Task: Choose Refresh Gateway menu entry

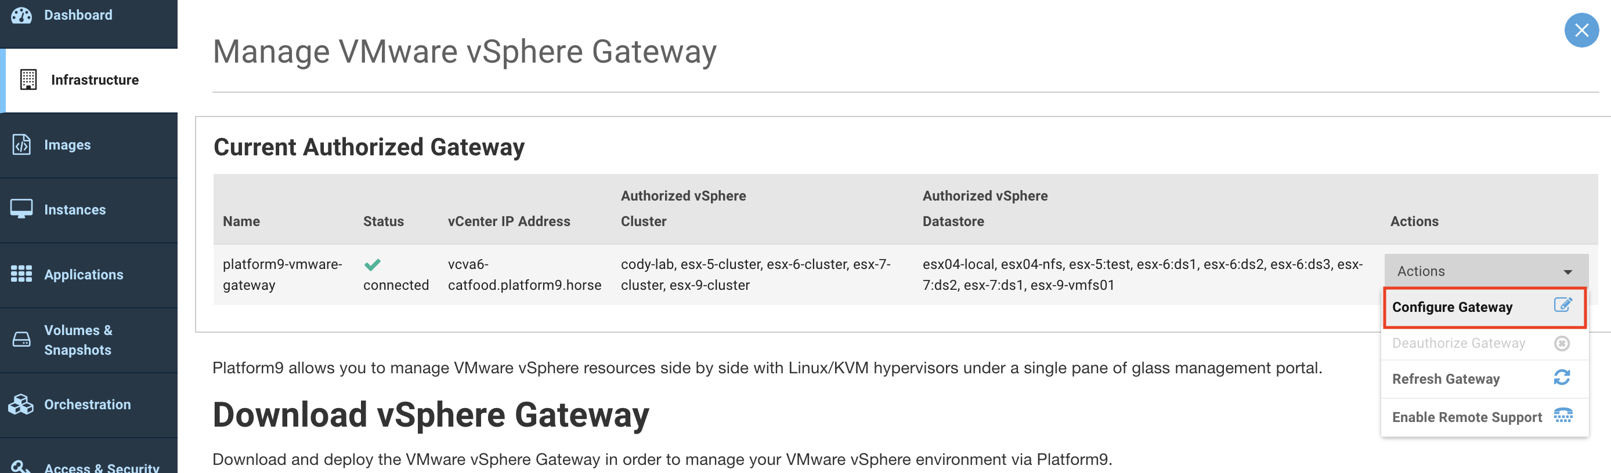Action: pyautogui.click(x=1445, y=379)
